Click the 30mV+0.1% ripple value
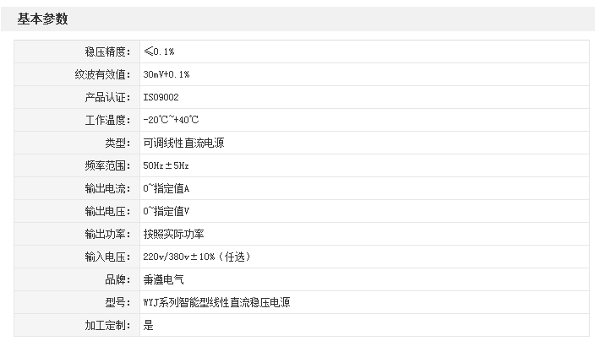The width and height of the screenshot is (595, 341). 166,75
